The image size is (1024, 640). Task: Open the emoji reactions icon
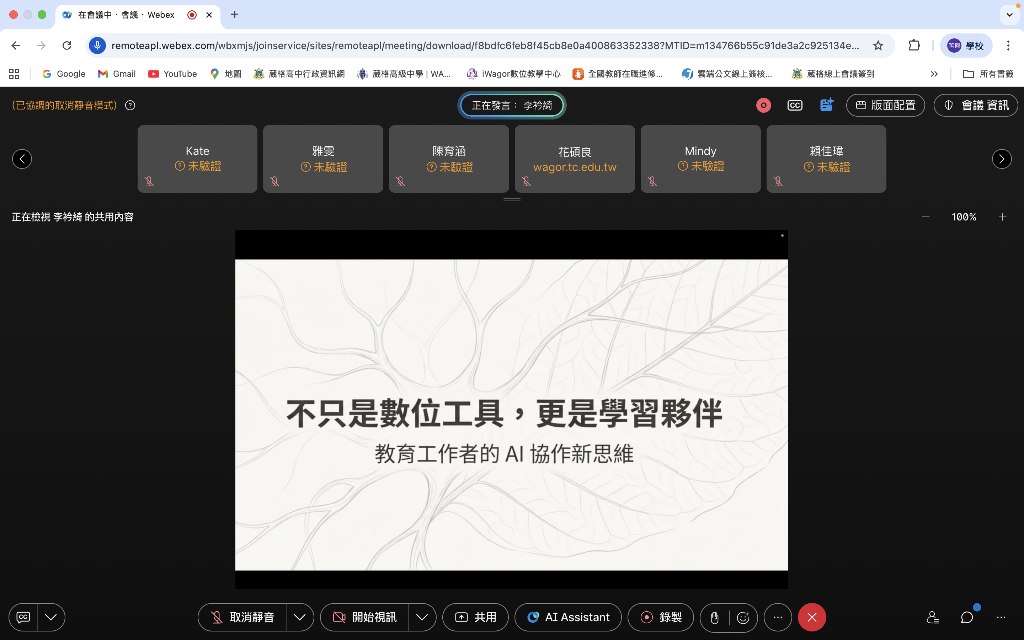pos(743,618)
